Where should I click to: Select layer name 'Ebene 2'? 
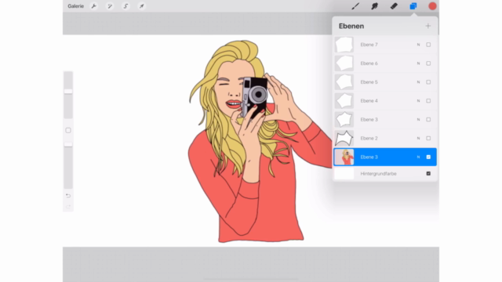tap(369, 138)
